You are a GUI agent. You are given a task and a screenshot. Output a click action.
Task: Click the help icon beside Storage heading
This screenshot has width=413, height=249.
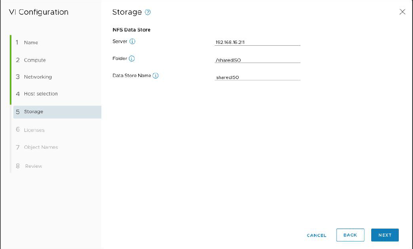point(148,12)
